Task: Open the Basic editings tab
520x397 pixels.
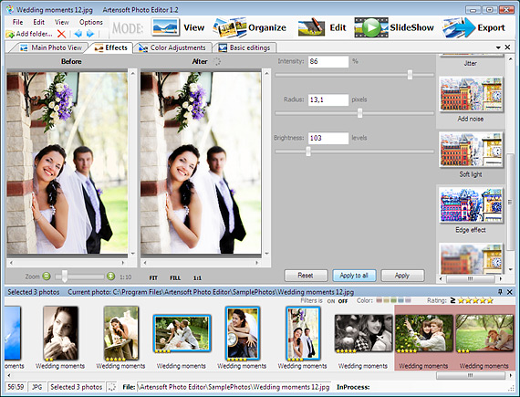Action: tap(244, 47)
